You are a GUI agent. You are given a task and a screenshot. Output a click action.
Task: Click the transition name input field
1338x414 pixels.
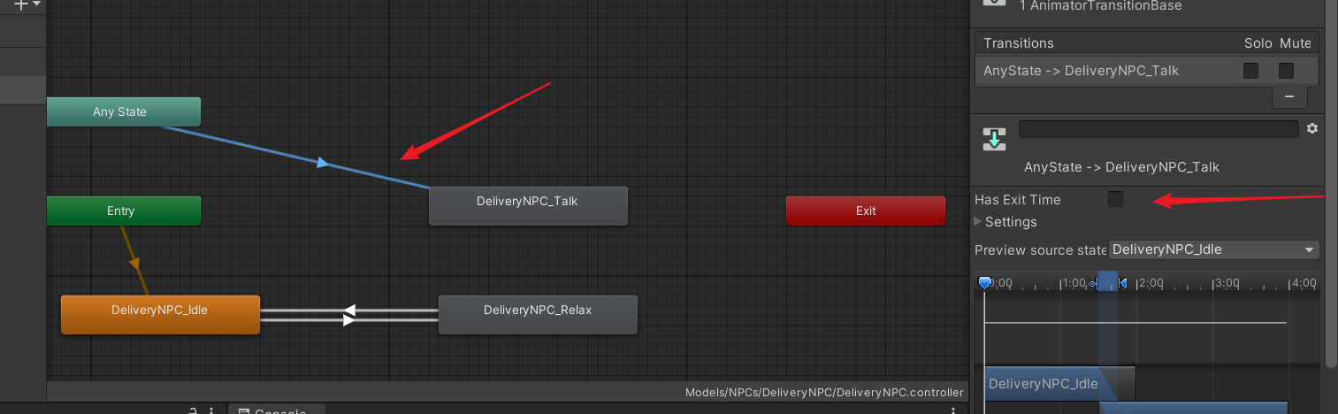click(1158, 129)
